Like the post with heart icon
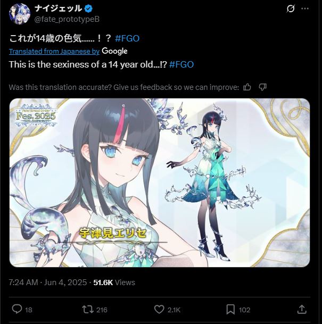Image resolution: width=322 pixels, height=324 pixels. (x=159, y=310)
